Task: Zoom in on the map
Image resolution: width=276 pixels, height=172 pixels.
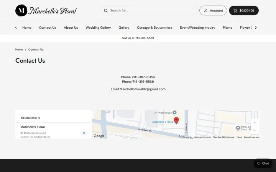Action: [x=255, y=123]
